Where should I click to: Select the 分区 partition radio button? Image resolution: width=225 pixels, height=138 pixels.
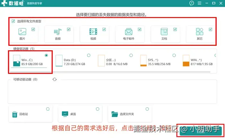[131, 55]
